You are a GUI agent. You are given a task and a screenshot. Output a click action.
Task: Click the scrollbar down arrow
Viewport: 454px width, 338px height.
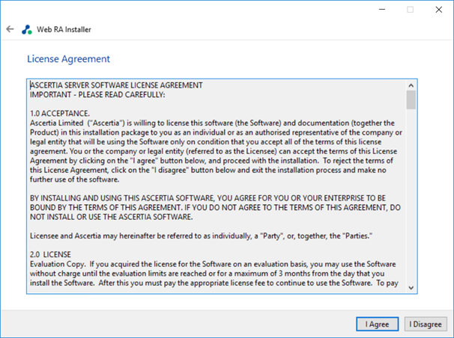tap(411, 287)
